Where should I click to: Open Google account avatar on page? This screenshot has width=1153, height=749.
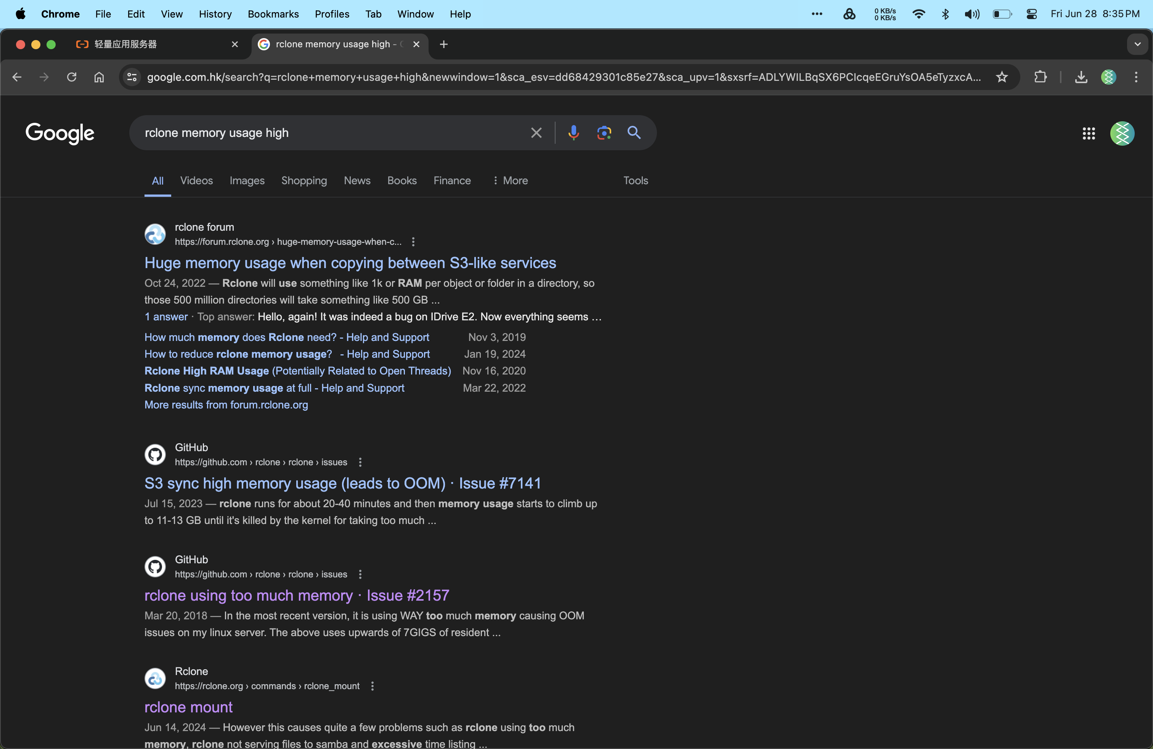(x=1122, y=133)
